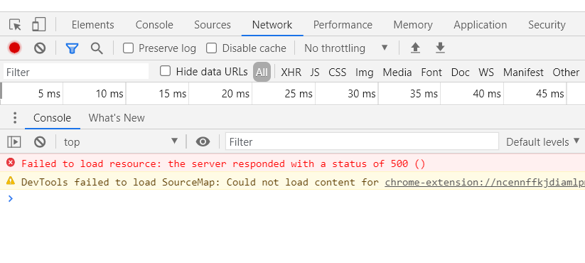The image size is (585, 263).
Task: Export HAR file with the download arrow
Action: [x=440, y=48]
